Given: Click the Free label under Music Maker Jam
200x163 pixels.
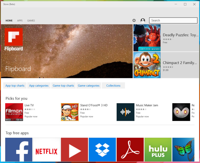Looking at the screenshot, I should [x=138, y=113].
